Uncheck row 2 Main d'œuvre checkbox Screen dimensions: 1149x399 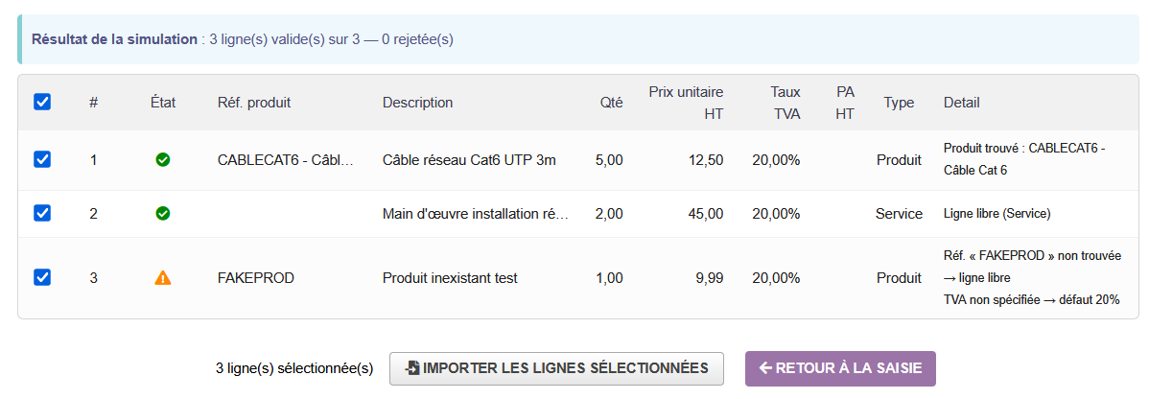(x=42, y=214)
